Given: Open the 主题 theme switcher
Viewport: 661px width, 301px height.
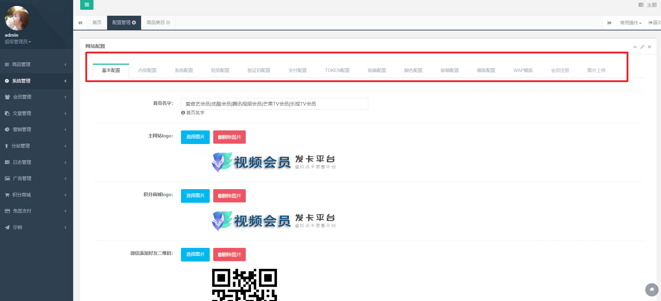Looking at the screenshot, I should point(648,5).
